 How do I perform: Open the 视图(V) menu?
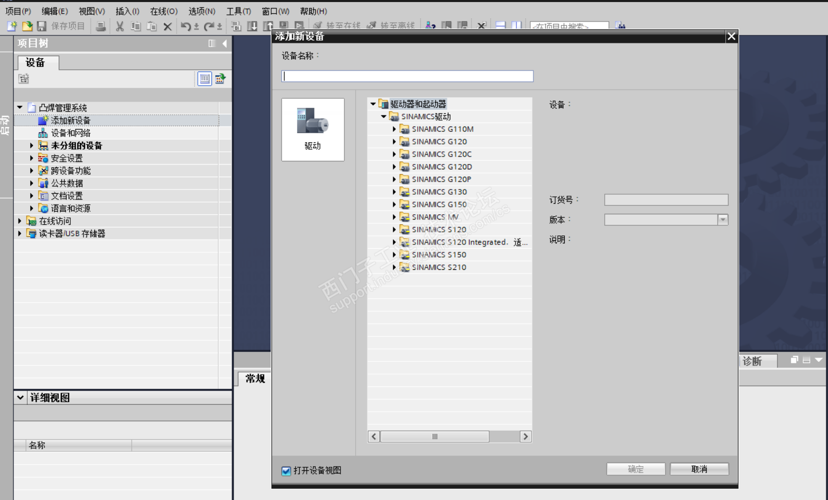pyautogui.click(x=91, y=11)
